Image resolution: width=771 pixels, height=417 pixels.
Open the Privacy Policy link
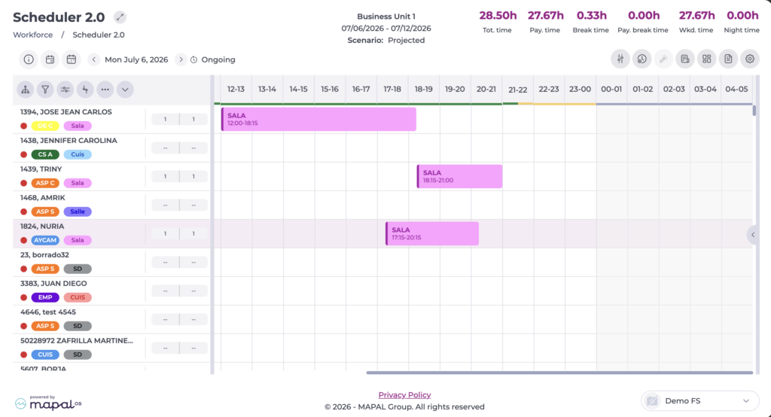click(x=404, y=395)
